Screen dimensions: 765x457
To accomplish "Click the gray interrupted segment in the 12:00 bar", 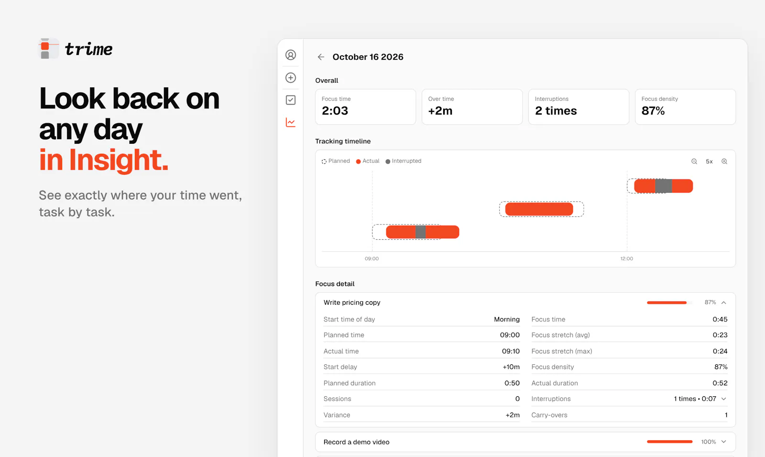I will 663,186.
